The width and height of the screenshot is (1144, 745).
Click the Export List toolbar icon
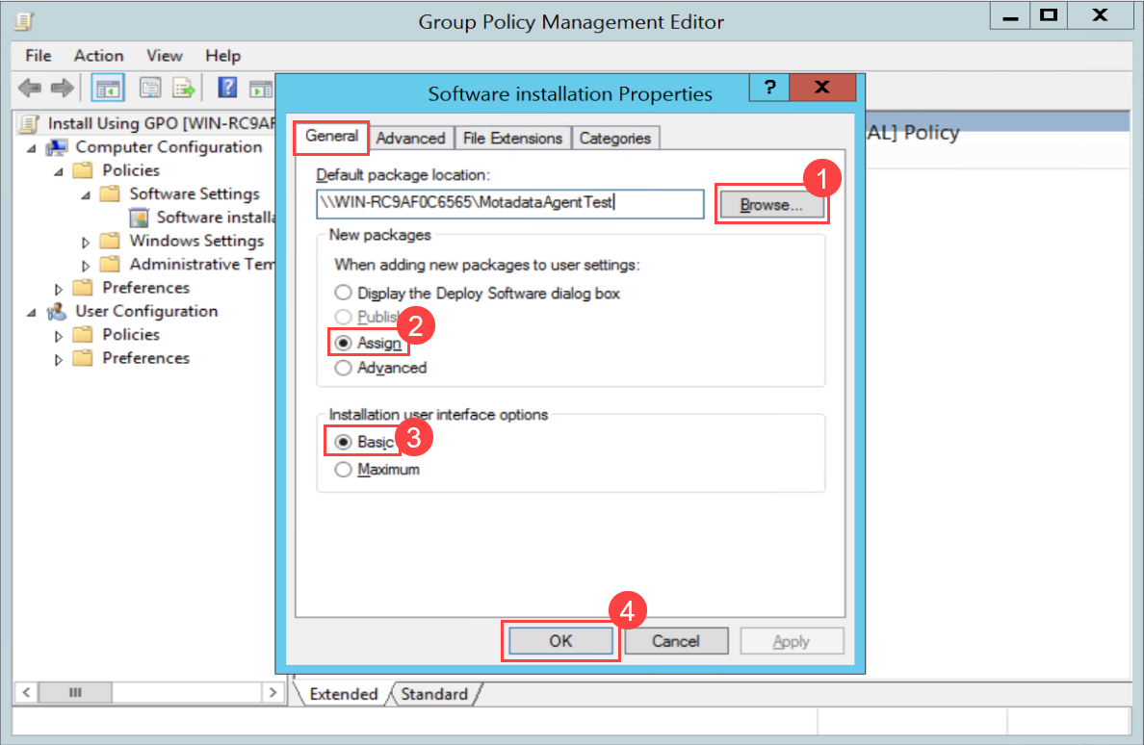[x=184, y=89]
